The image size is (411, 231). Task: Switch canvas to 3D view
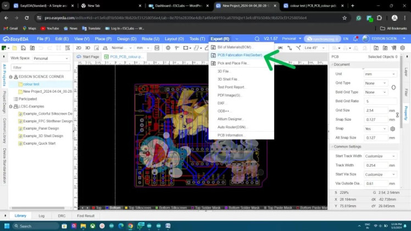click(x=87, y=48)
